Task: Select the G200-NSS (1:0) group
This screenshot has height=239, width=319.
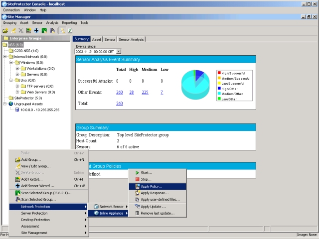Action: [x=26, y=51]
